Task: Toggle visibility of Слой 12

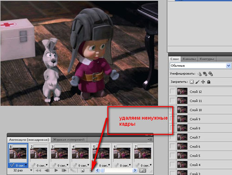Action: [172, 91]
